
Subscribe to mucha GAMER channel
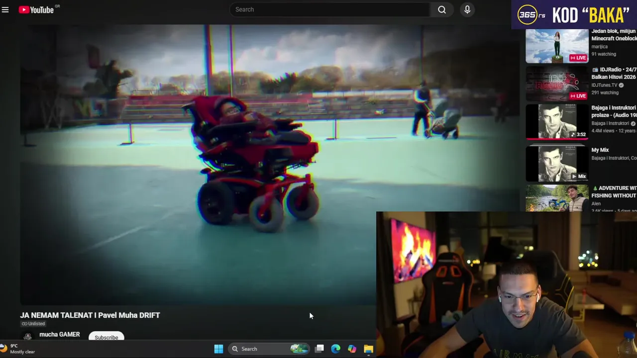pos(106,337)
